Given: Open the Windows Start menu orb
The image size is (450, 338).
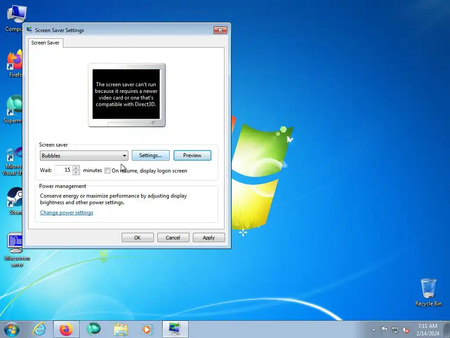Looking at the screenshot, I should [12, 329].
